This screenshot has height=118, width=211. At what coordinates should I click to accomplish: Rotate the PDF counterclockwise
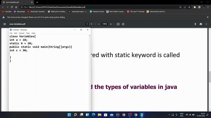point(123,24)
